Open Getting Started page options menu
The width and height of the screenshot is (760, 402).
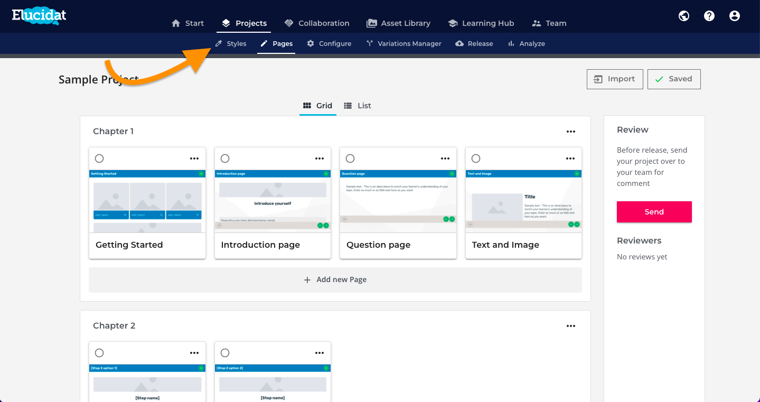[194, 158]
